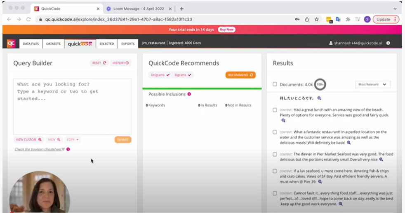Sort by In Results column
Viewport: 405px width, 213px height.
[x=208, y=105]
